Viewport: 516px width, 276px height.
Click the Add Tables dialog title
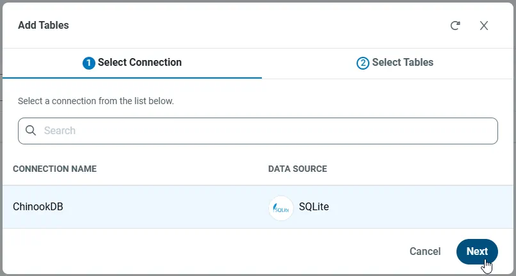44,26
